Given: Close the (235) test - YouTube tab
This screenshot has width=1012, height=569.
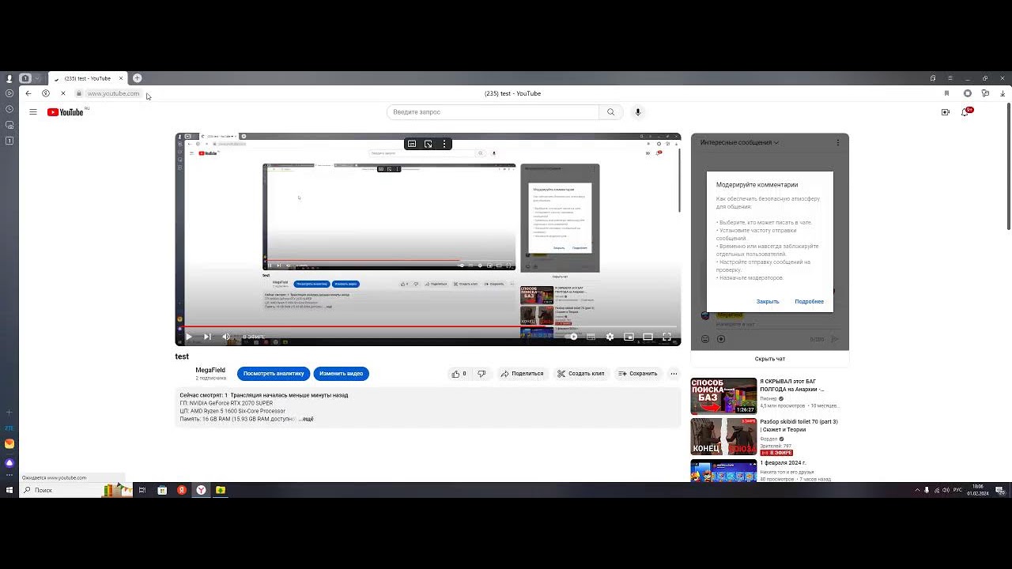Looking at the screenshot, I should click(x=121, y=78).
